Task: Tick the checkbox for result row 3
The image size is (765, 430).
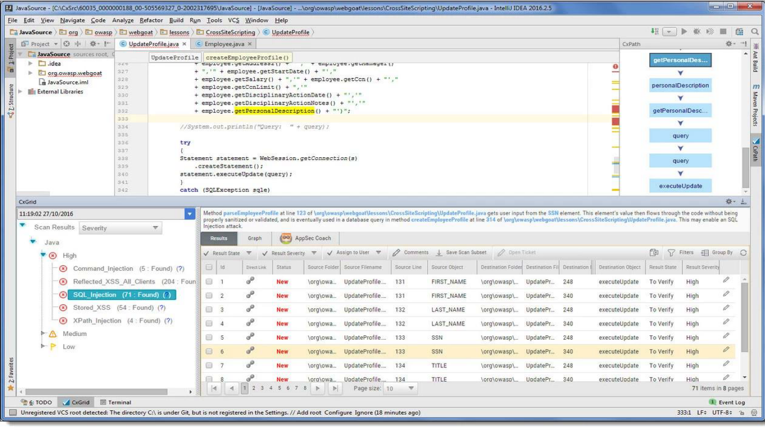Action: (209, 310)
